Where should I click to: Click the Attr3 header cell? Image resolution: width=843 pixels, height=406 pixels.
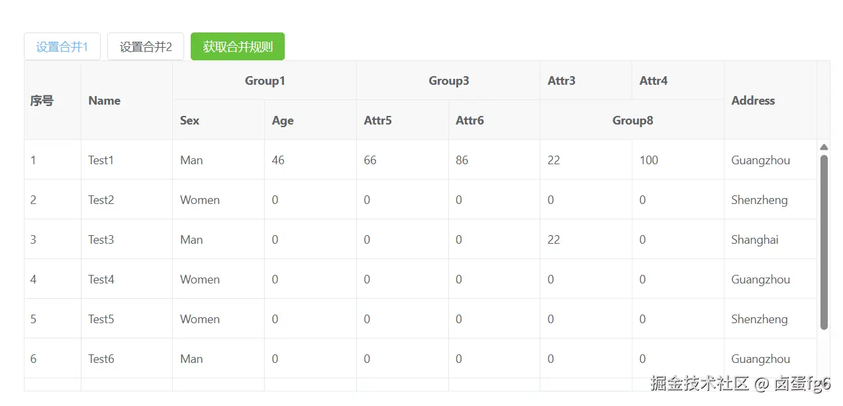[x=562, y=81]
